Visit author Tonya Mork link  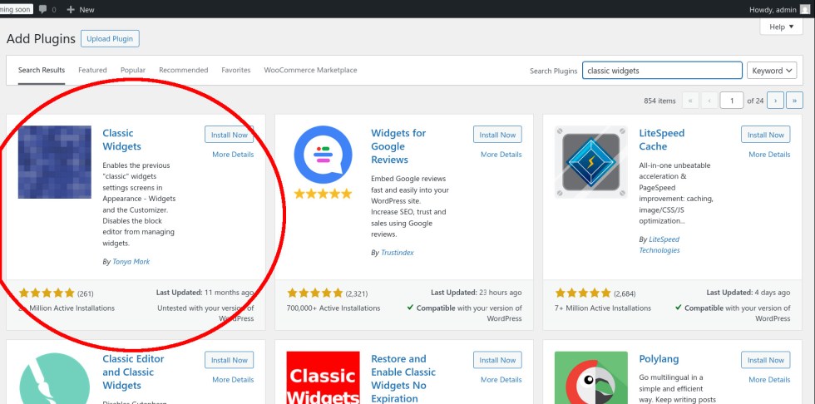click(131, 262)
